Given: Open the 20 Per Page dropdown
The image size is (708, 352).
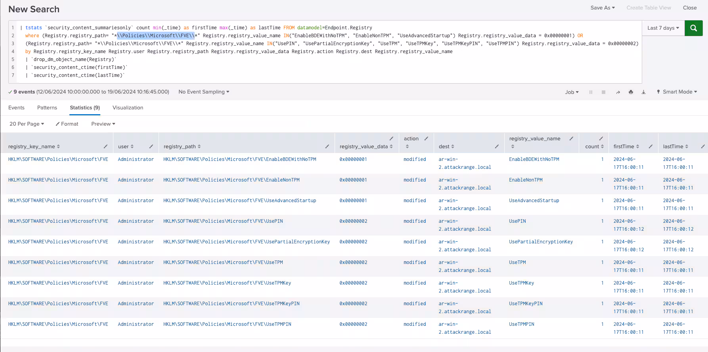Looking at the screenshot, I should point(27,124).
